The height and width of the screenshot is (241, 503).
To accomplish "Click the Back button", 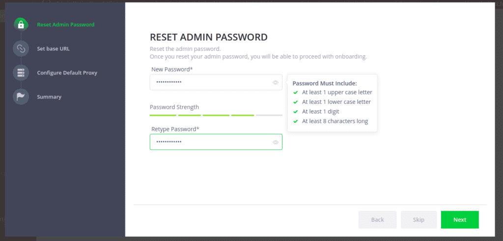I will (x=377, y=219).
